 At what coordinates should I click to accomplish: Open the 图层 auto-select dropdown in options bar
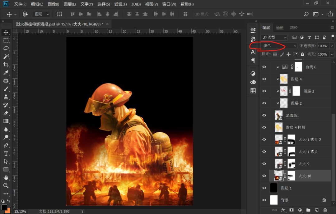pyautogui.click(x=41, y=14)
